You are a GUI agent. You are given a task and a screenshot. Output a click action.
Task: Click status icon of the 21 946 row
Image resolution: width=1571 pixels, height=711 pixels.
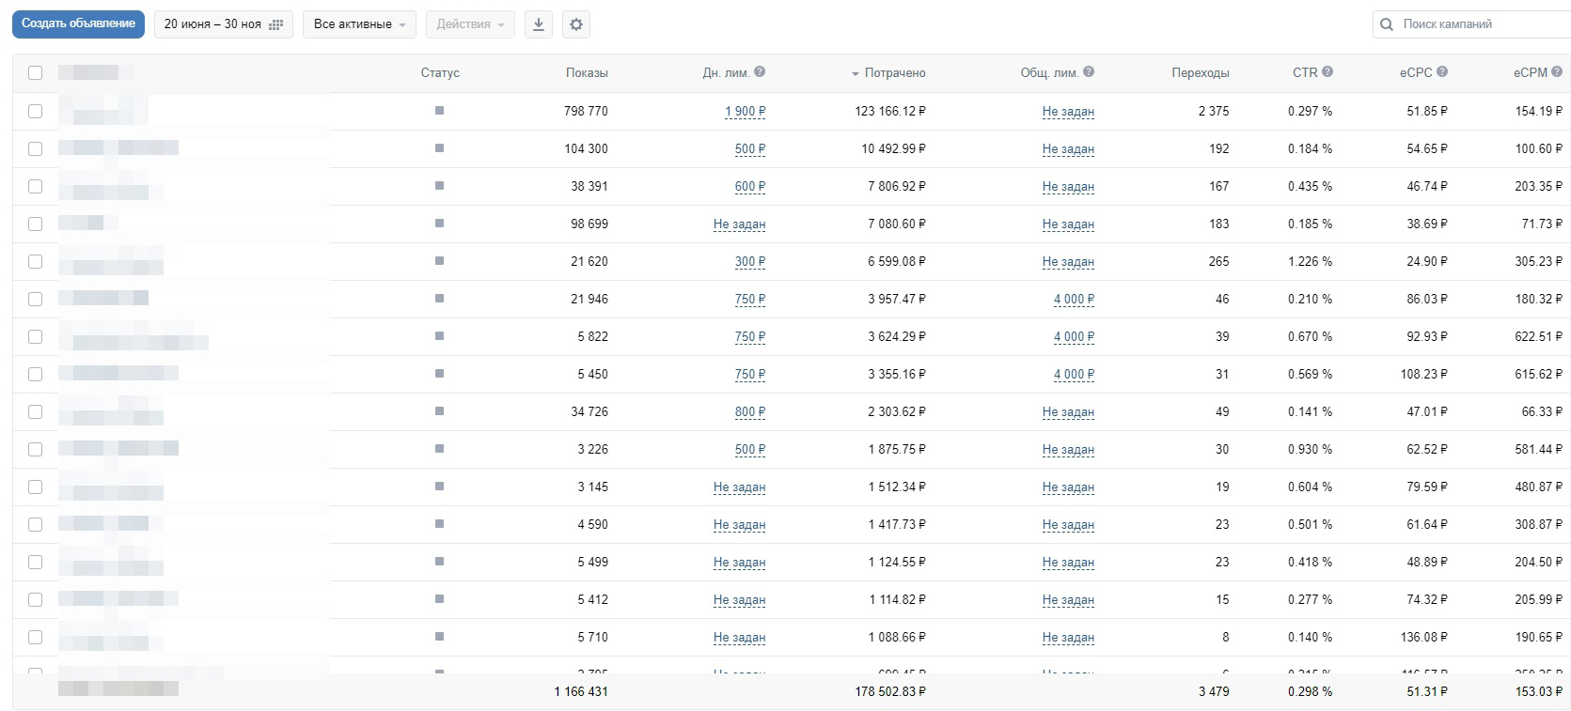[439, 299]
